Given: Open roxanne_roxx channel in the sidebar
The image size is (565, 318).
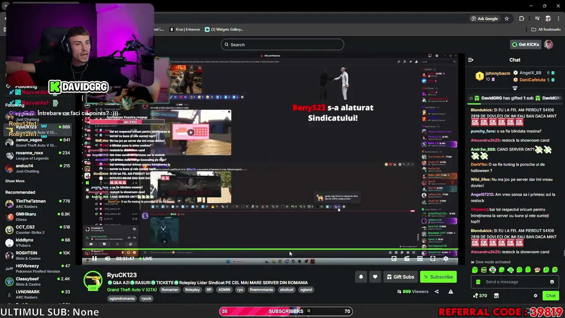Looking at the screenshot, I should coord(38,155).
